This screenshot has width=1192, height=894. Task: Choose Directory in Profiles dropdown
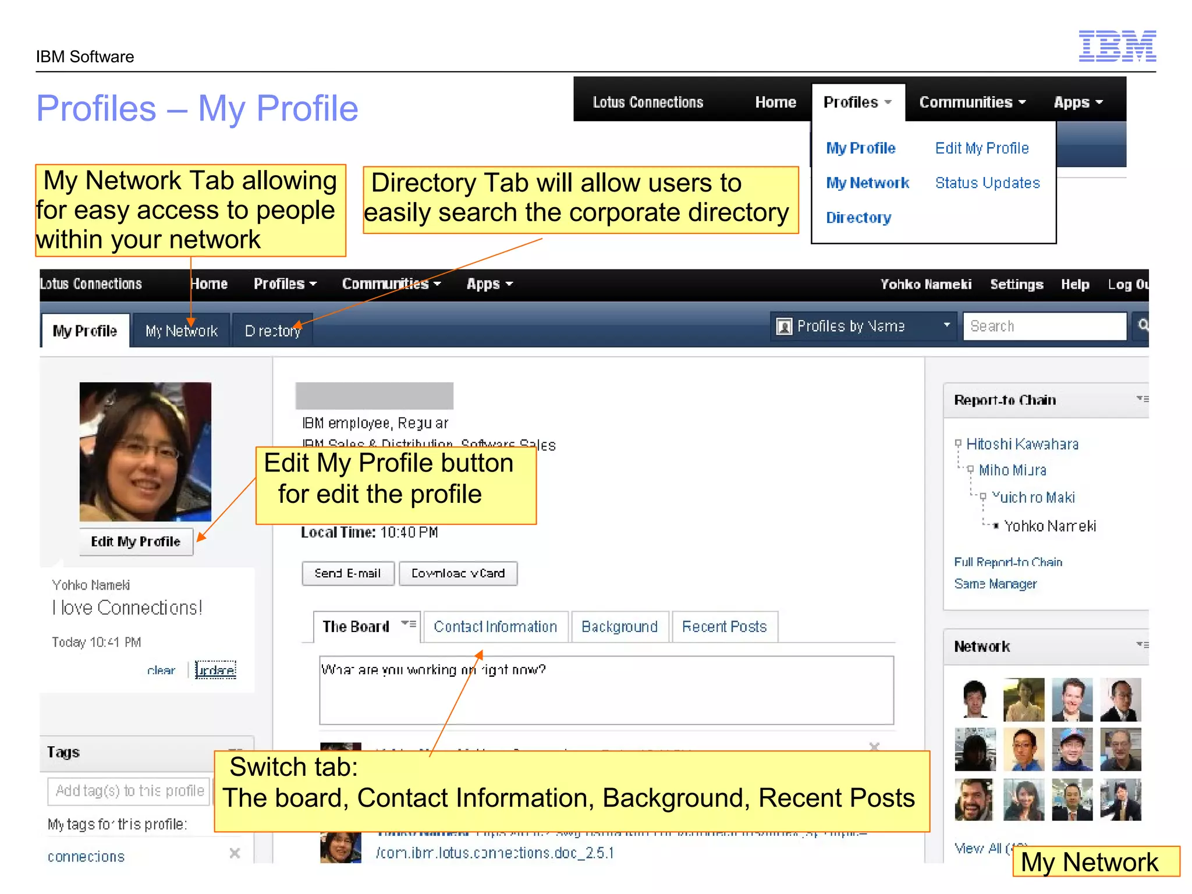tap(858, 218)
